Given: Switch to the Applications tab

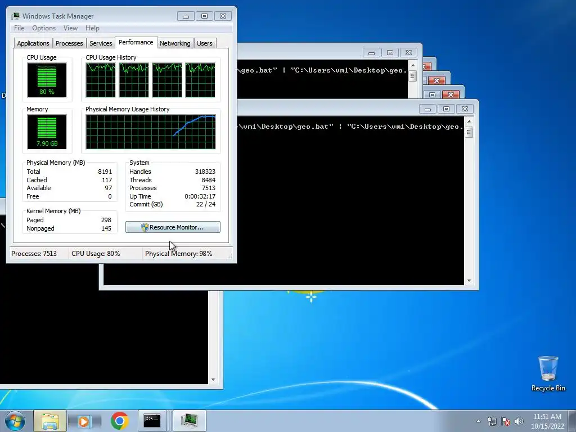Looking at the screenshot, I should coord(33,43).
